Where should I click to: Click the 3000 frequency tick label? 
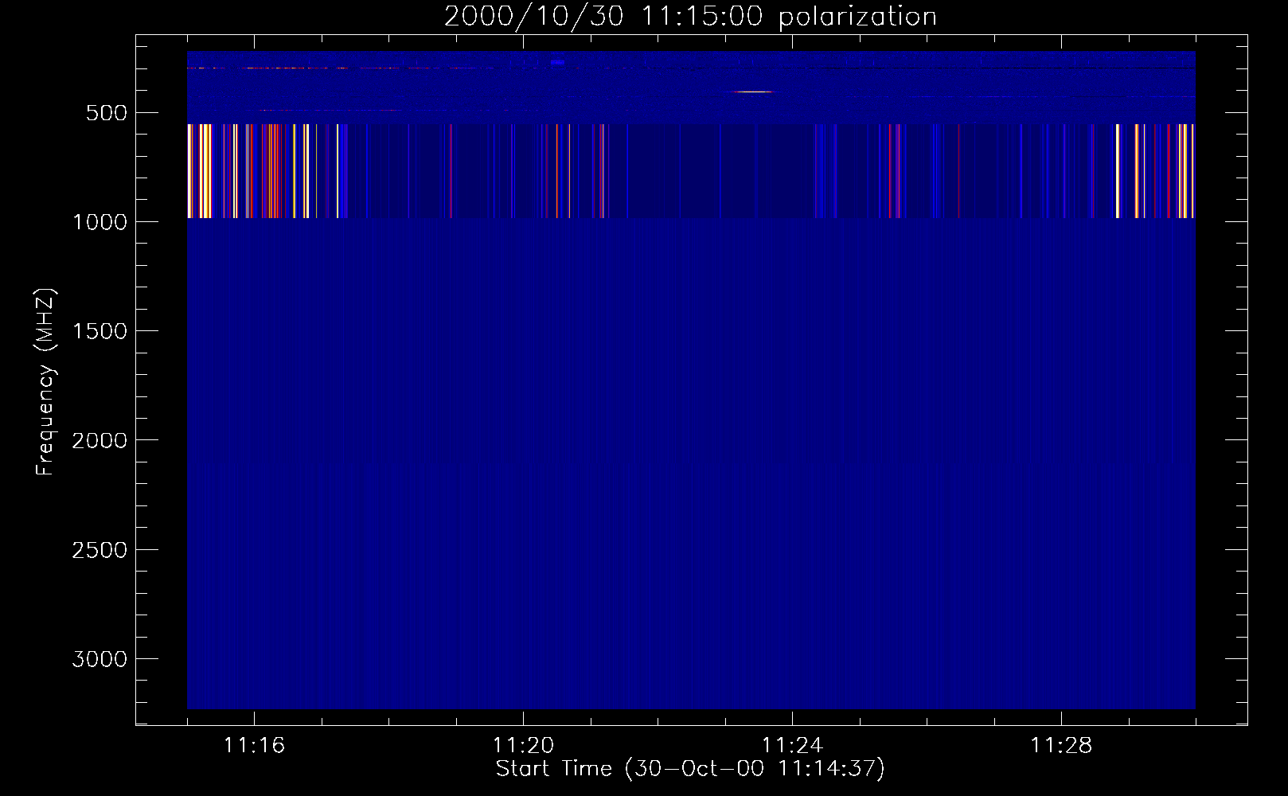[x=100, y=659]
